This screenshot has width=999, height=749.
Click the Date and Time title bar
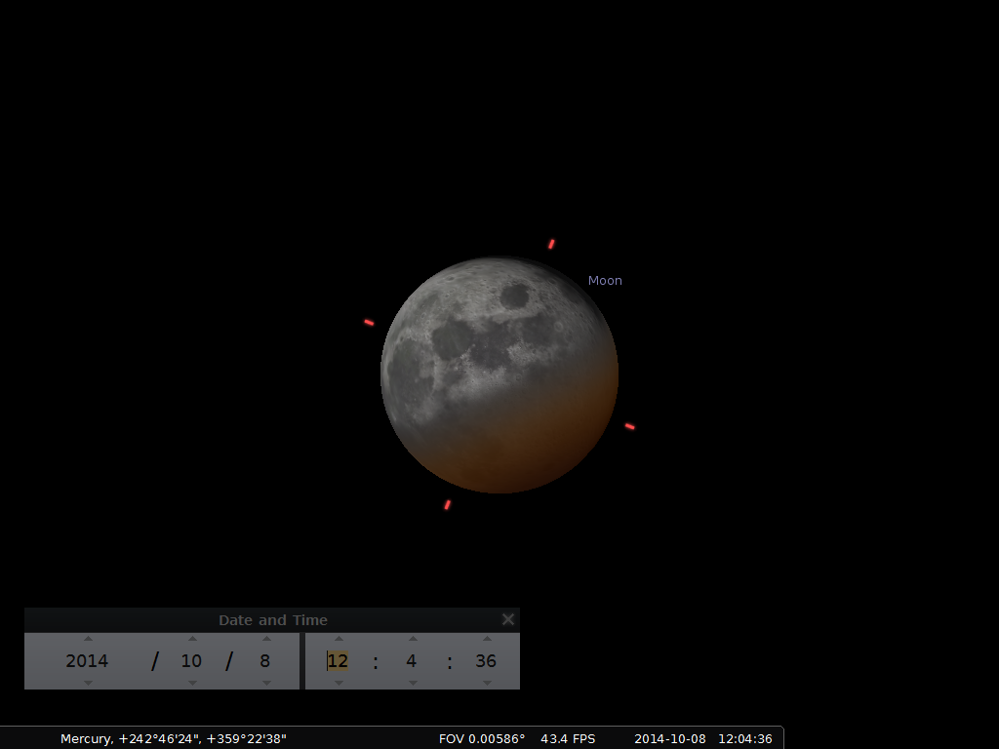(x=272, y=619)
